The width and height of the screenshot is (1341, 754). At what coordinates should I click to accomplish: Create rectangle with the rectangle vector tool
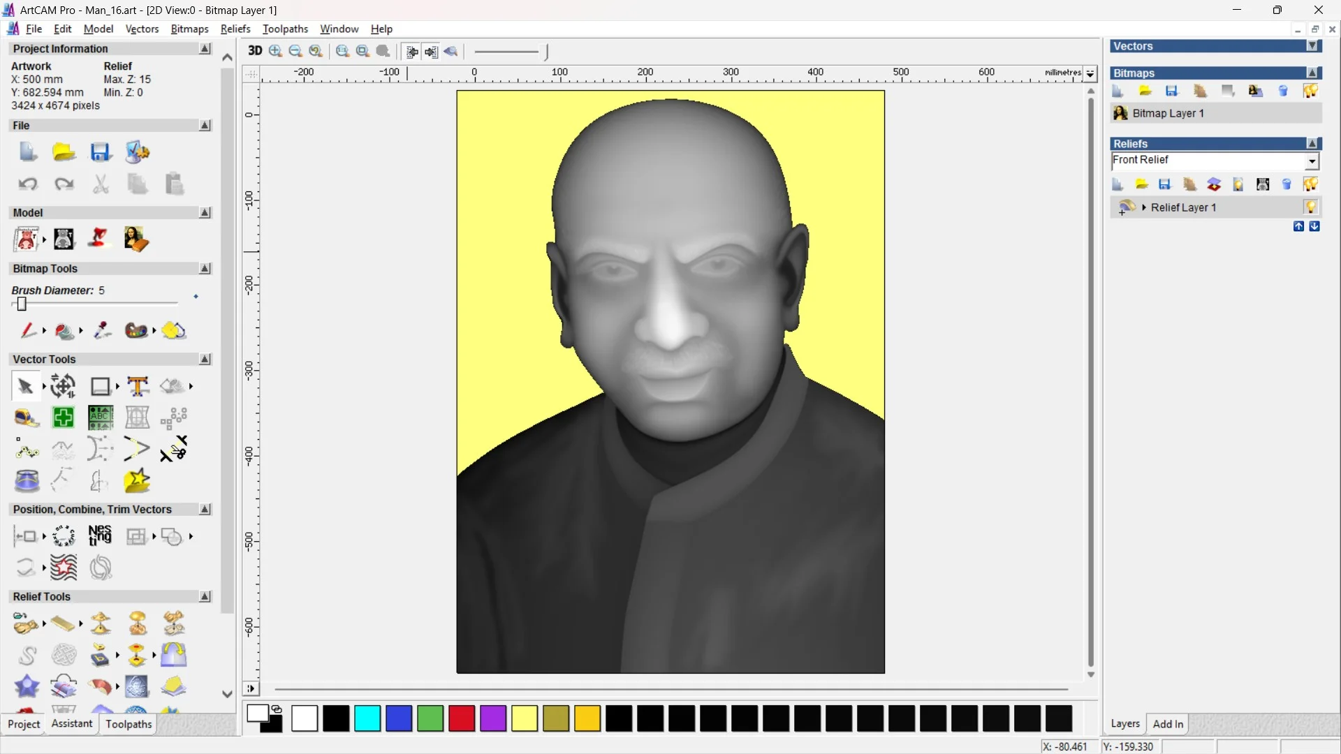pos(100,385)
